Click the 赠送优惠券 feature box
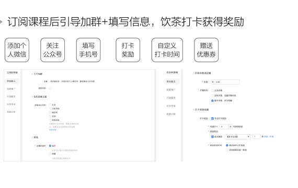This screenshot has width=298, height=188. [x=206, y=50]
